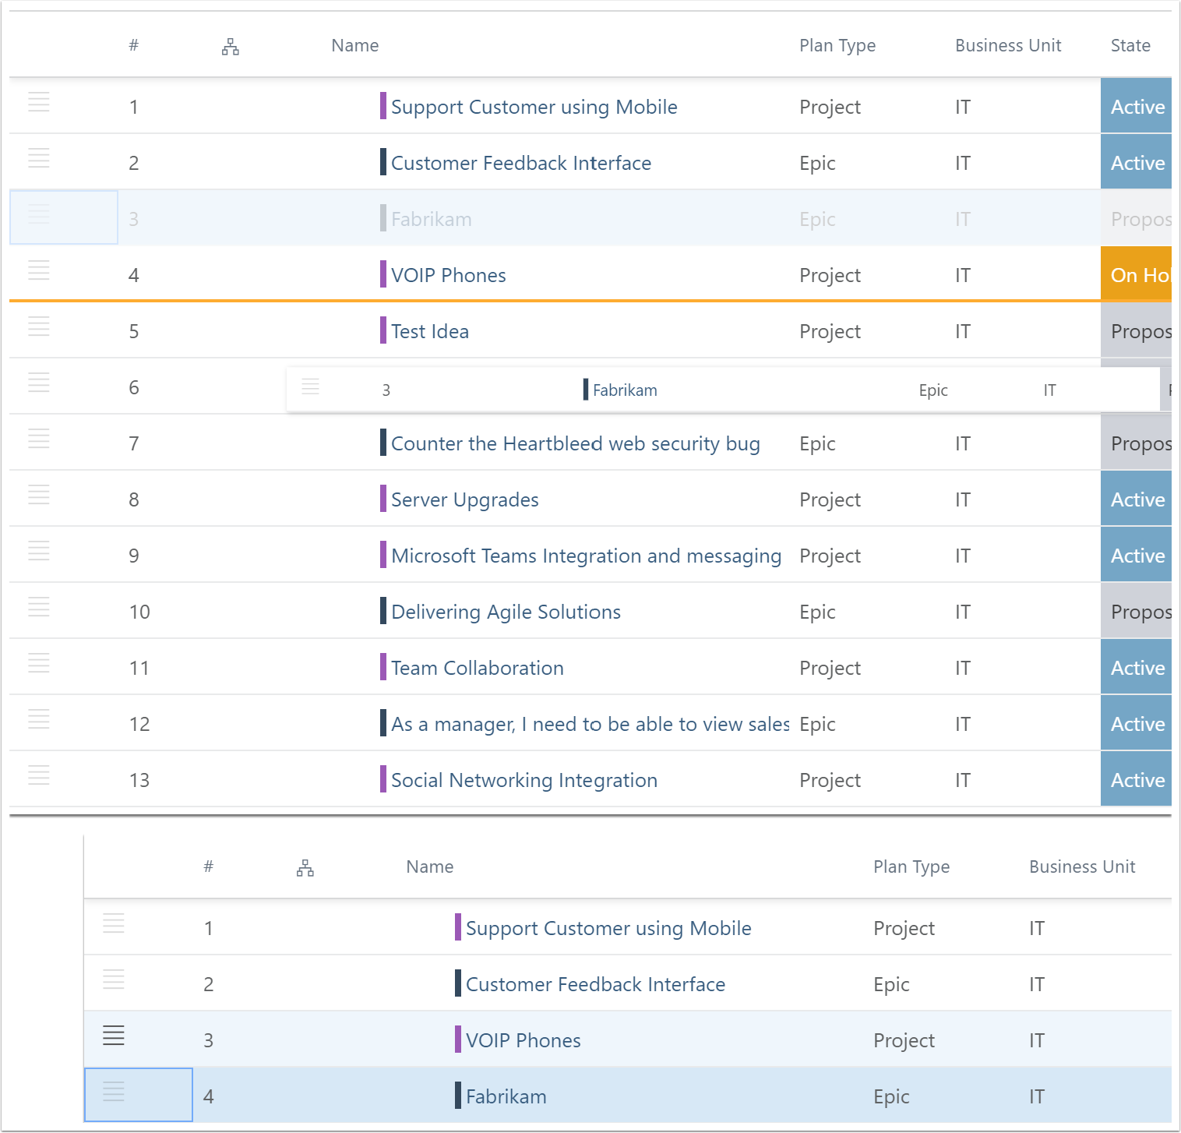Open VOIP Phones in bottom table
This screenshot has width=1181, height=1133.
(x=524, y=1040)
